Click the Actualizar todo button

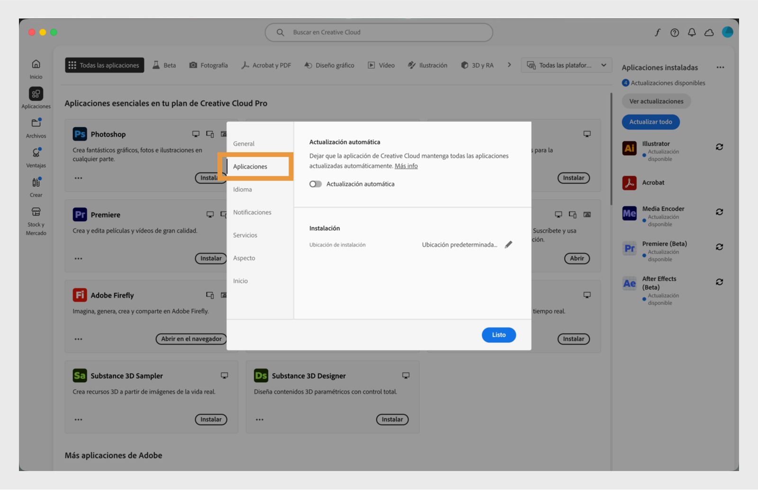coord(650,122)
